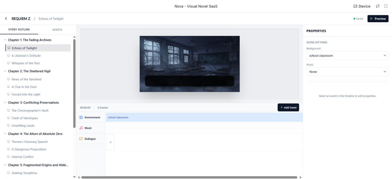Click the scene icon beside Forced into the Light
Viewport: 392px width, 179px height.
click(x=8, y=94)
